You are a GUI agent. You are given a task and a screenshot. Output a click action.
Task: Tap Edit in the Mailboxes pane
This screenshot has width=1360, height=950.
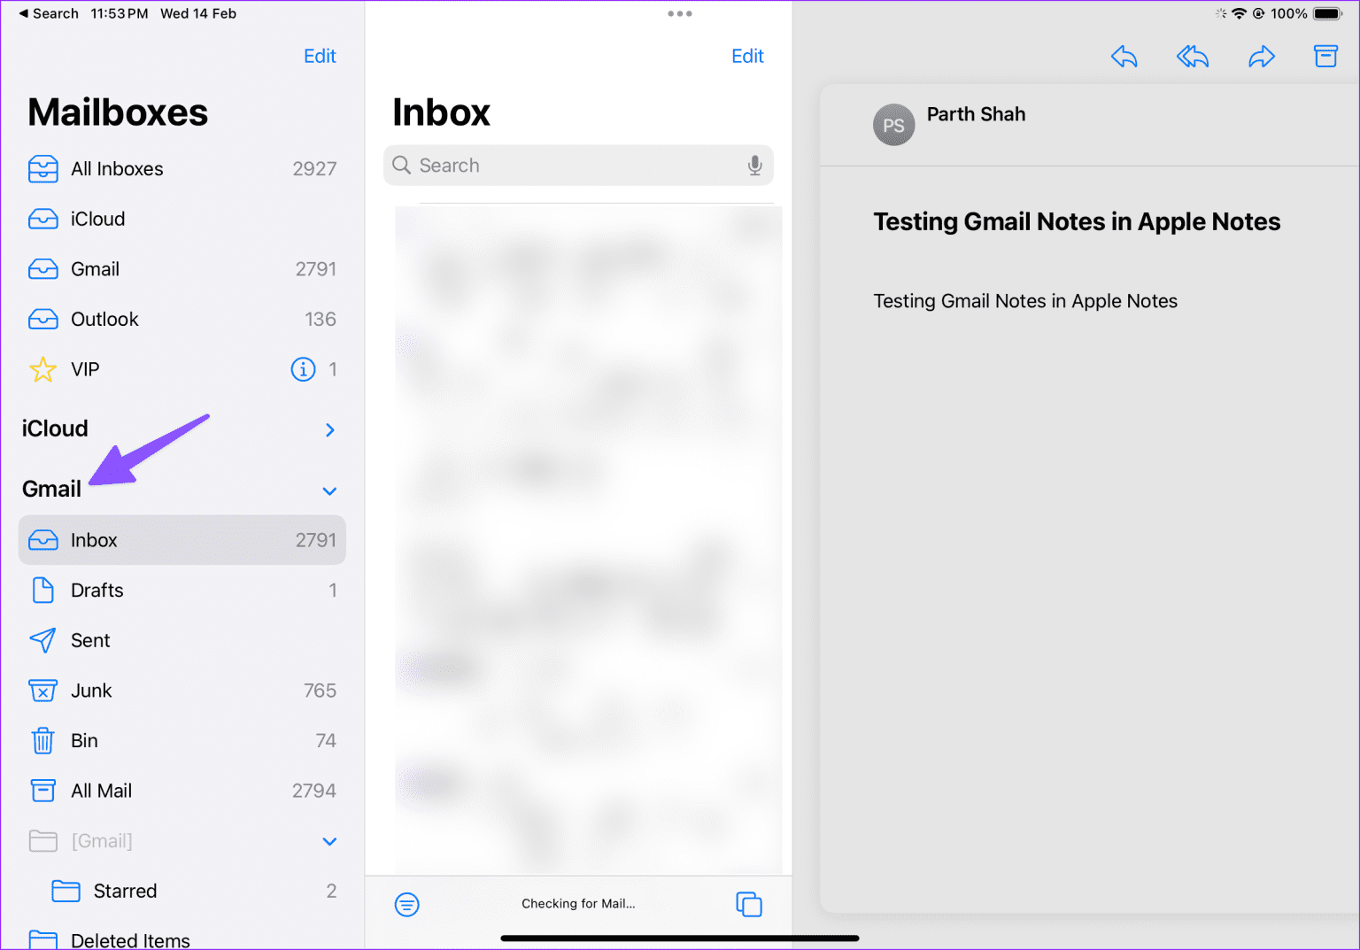point(320,56)
